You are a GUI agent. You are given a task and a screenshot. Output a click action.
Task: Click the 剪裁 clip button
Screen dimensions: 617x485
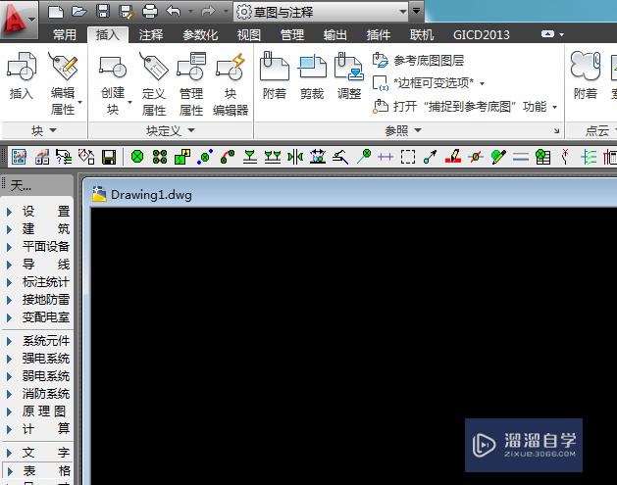point(312,75)
